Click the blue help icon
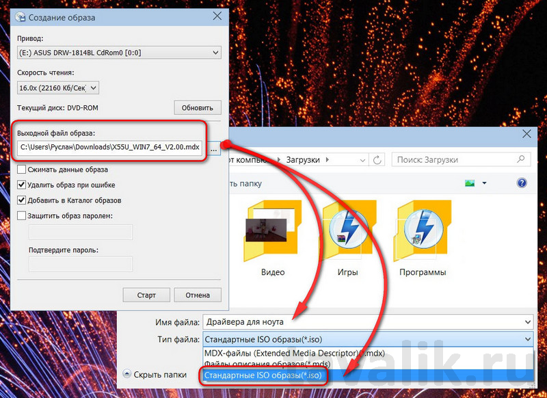Screen dimensions: 547x398 click(522, 183)
